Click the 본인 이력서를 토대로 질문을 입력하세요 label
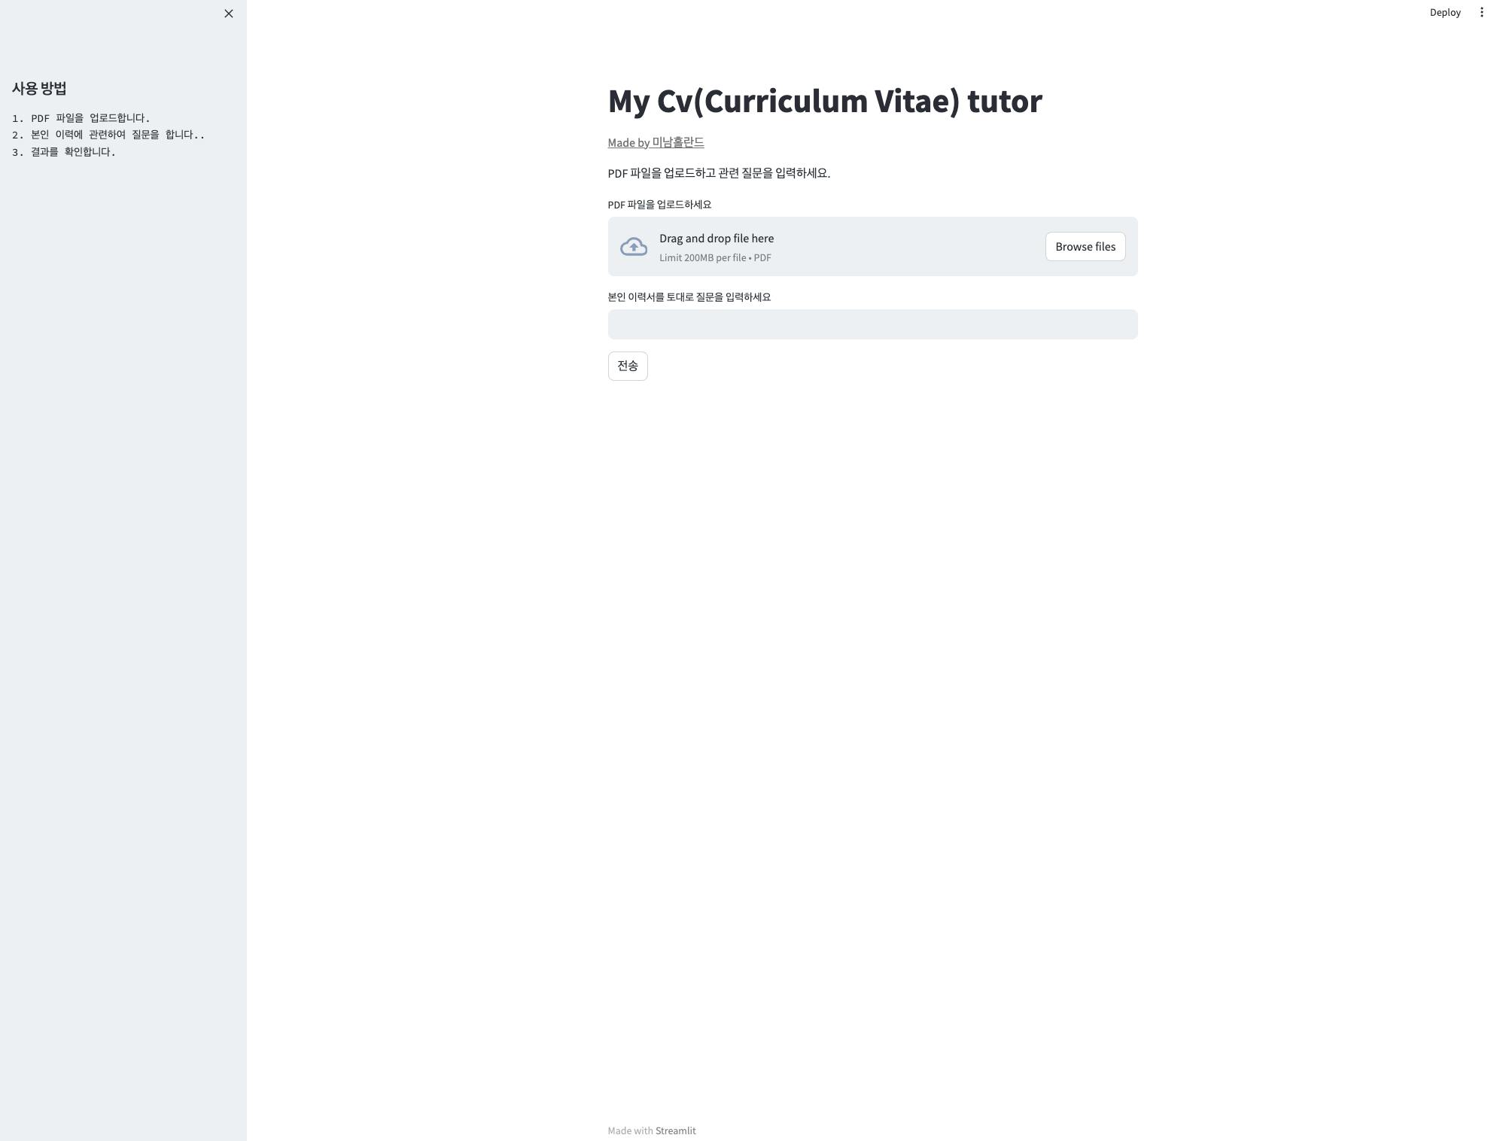 pos(689,297)
